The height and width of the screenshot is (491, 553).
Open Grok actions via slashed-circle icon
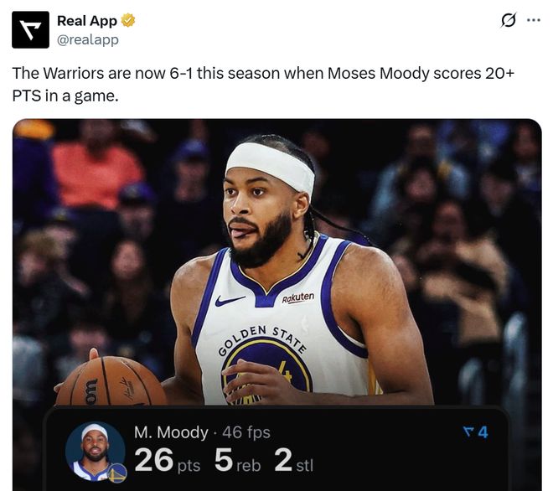[x=508, y=21]
